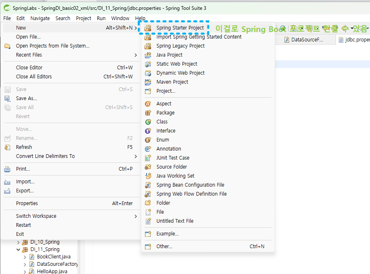Click the Annotation icon

pos(148,149)
